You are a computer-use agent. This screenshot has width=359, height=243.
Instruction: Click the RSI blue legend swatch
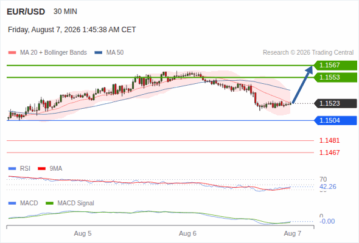(x=12, y=169)
